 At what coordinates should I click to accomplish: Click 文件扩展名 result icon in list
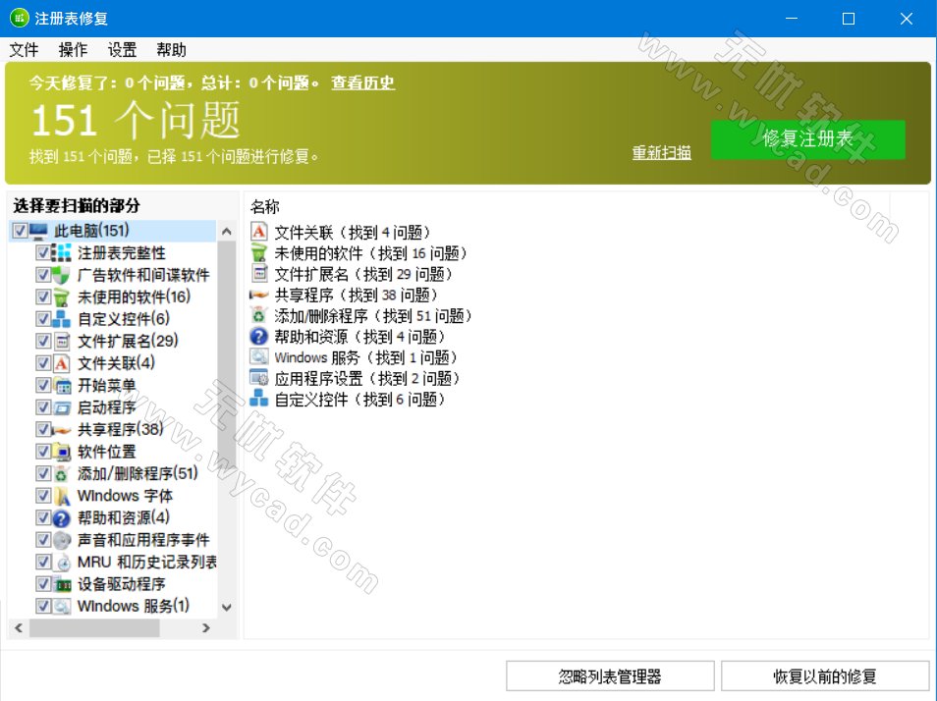pyautogui.click(x=258, y=274)
